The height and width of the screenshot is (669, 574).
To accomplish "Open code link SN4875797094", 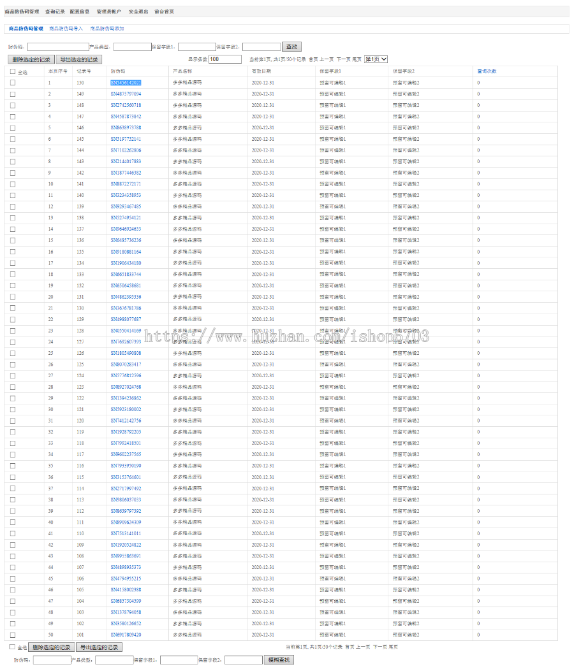I will coord(126,94).
